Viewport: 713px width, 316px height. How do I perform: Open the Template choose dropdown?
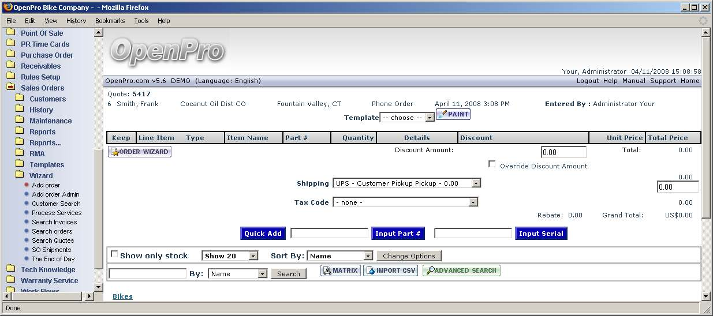(x=407, y=118)
